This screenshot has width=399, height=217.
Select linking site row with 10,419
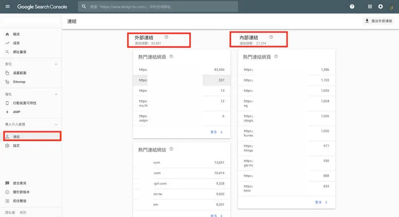182,173
